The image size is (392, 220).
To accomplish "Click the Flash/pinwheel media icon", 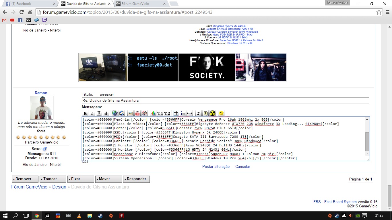I will click(x=144, y=113).
